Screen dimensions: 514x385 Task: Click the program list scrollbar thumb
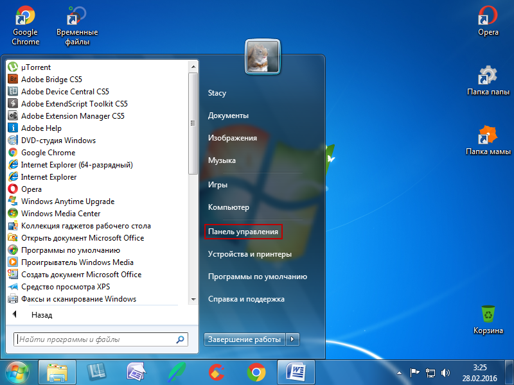coord(193,123)
